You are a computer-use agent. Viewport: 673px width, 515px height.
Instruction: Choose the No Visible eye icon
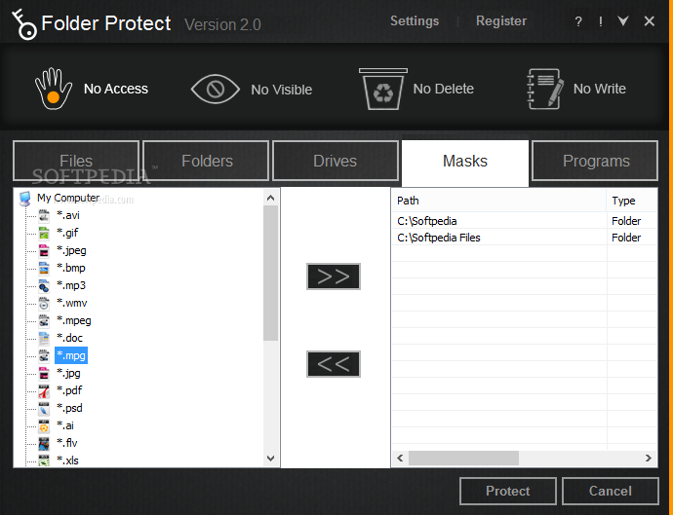(x=215, y=90)
